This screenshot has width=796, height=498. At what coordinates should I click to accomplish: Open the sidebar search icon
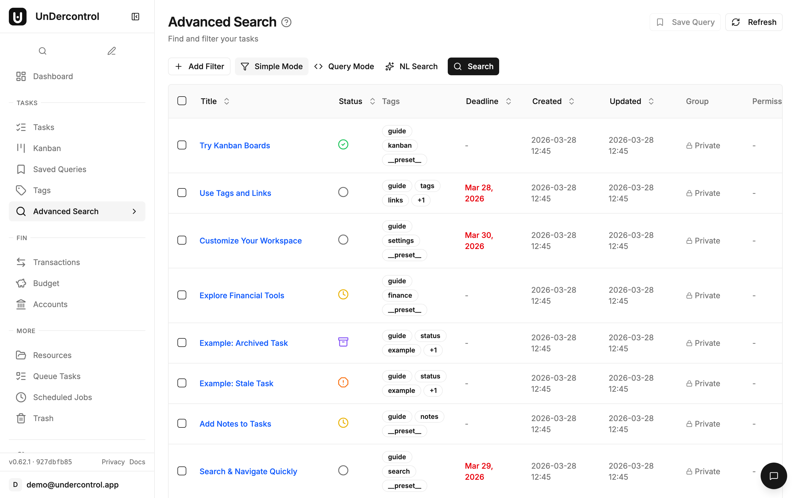click(x=43, y=51)
